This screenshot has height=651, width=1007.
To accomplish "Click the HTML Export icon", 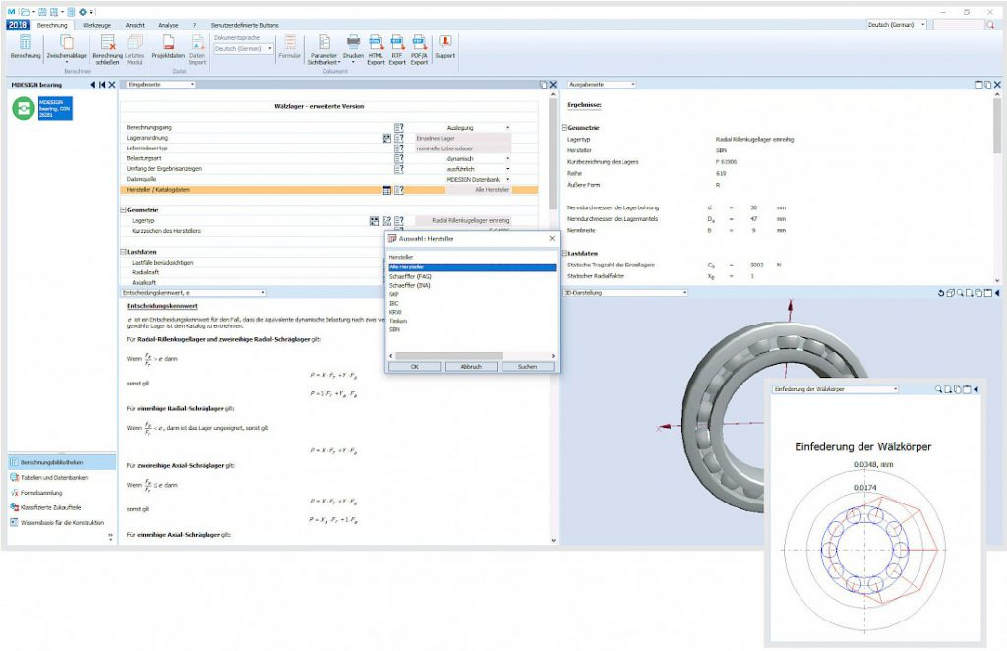I will pyautogui.click(x=376, y=43).
